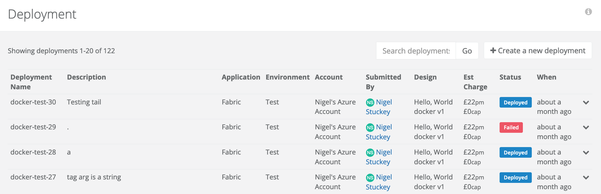Screen dimensions: 601x194
Task: Focus the Search deployments input field
Action: point(416,51)
